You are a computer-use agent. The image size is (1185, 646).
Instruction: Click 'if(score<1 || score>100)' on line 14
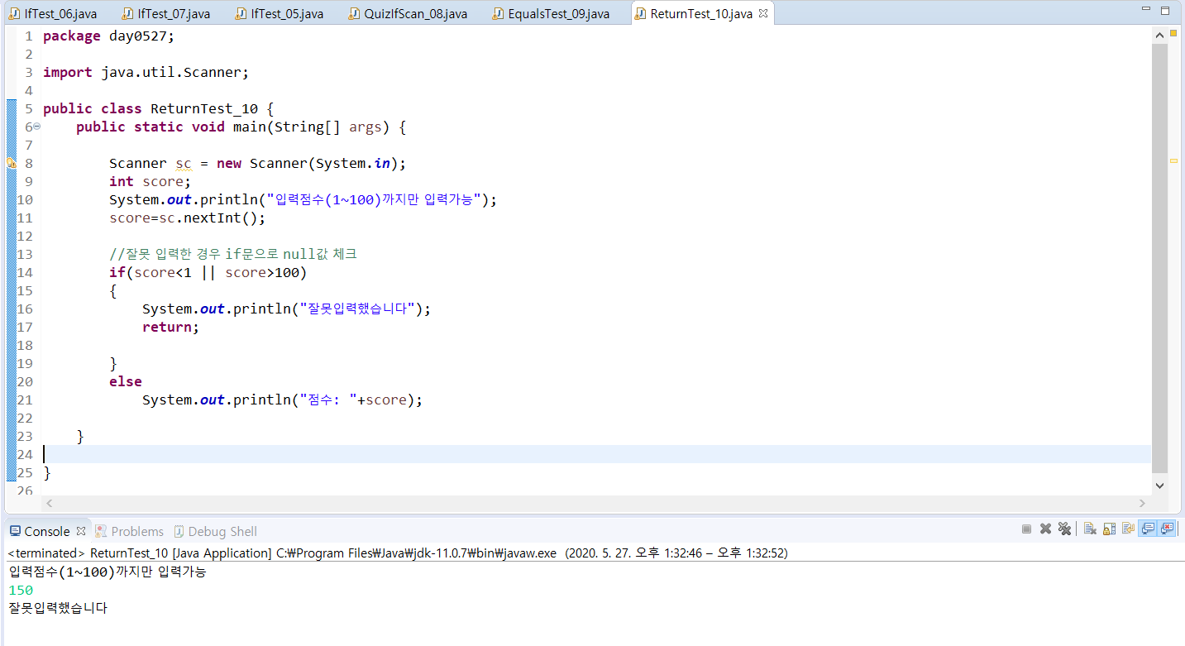point(208,273)
